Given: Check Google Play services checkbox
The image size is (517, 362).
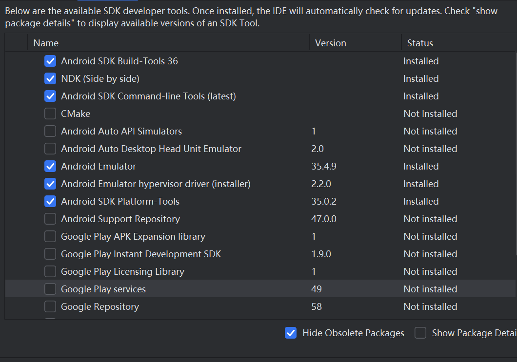Looking at the screenshot, I should point(50,289).
